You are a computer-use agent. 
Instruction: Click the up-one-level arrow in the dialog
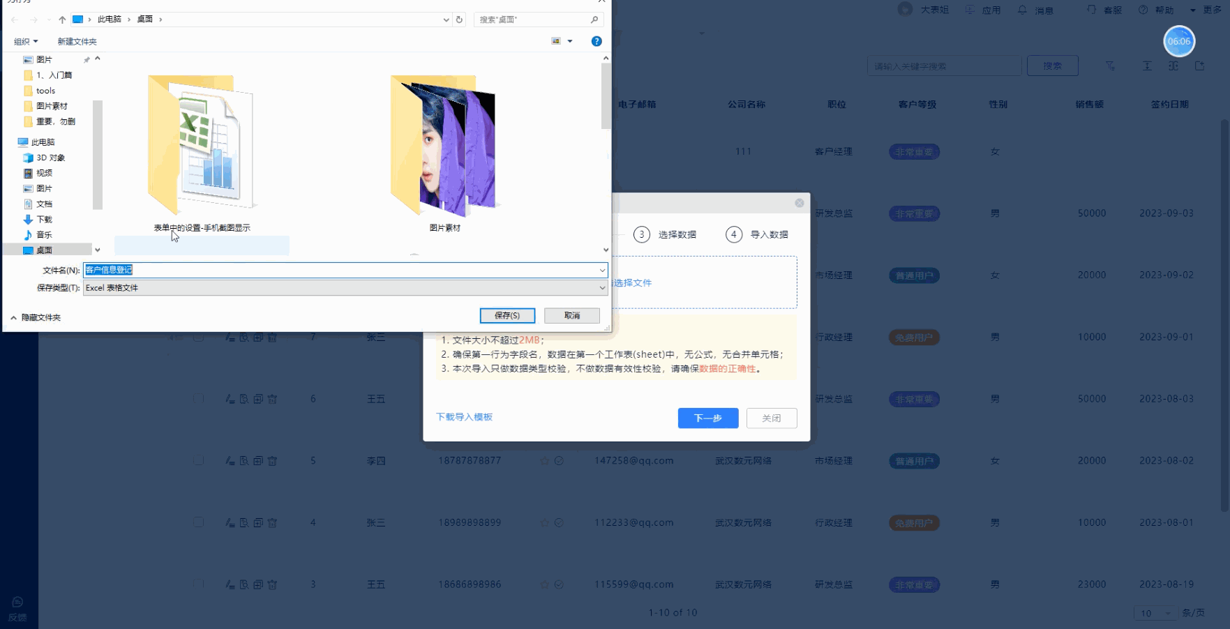62,20
